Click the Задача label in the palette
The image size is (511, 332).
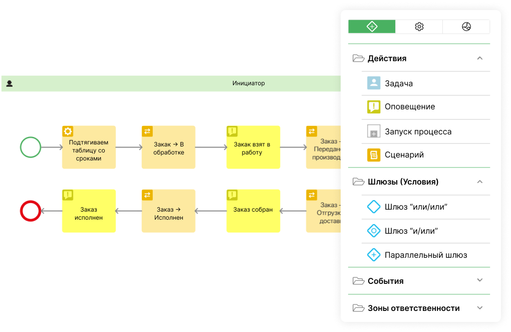399,83
